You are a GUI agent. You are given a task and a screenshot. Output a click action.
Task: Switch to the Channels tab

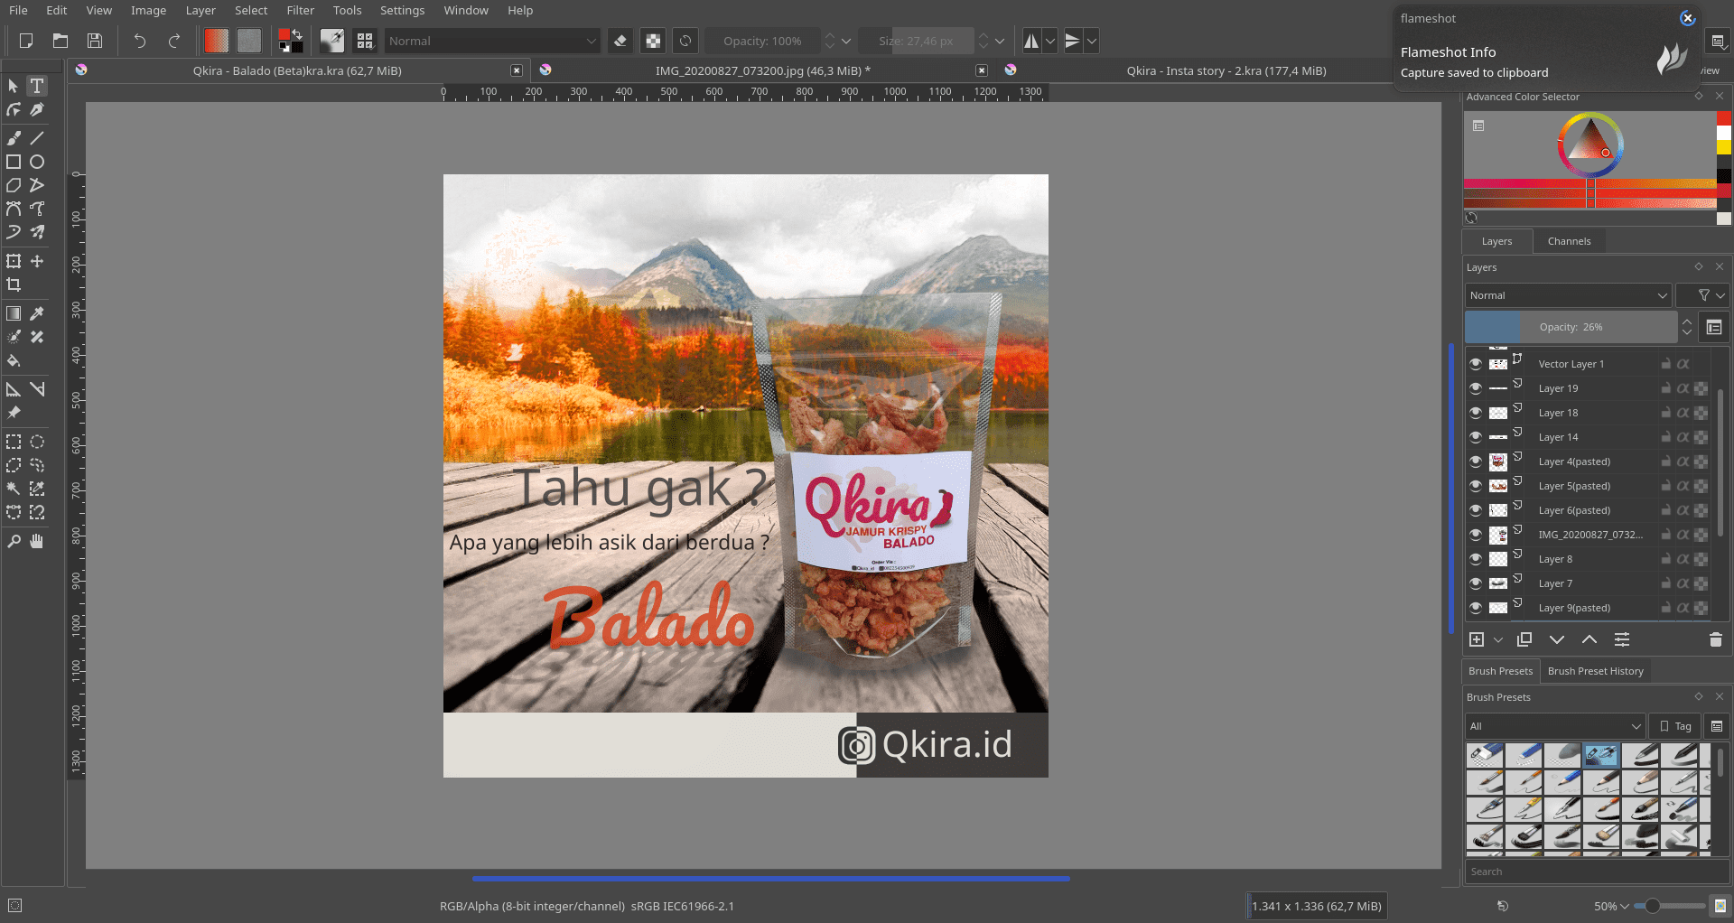(1569, 241)
